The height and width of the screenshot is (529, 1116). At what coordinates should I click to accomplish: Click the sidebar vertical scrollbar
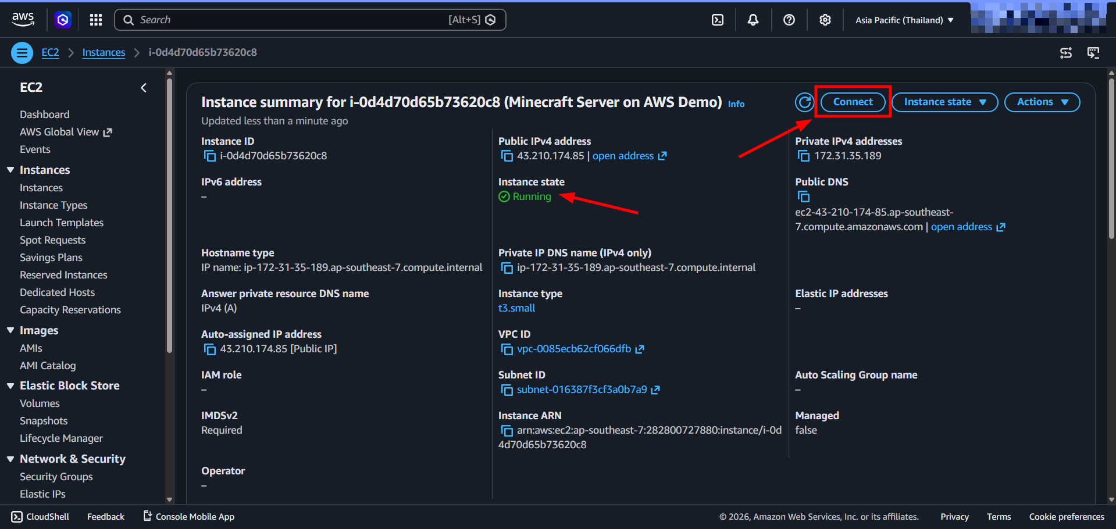point(169,215)
